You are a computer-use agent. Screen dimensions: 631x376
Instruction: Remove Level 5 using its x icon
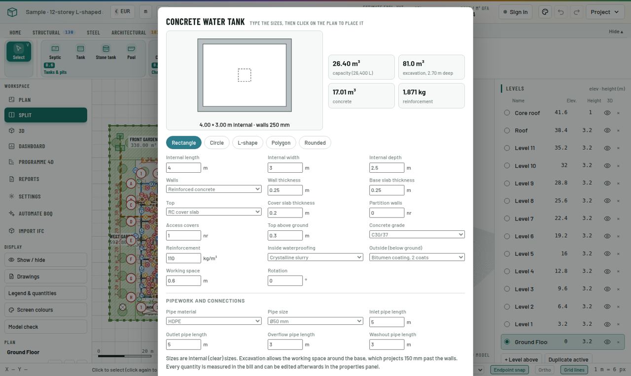(618, 253)
